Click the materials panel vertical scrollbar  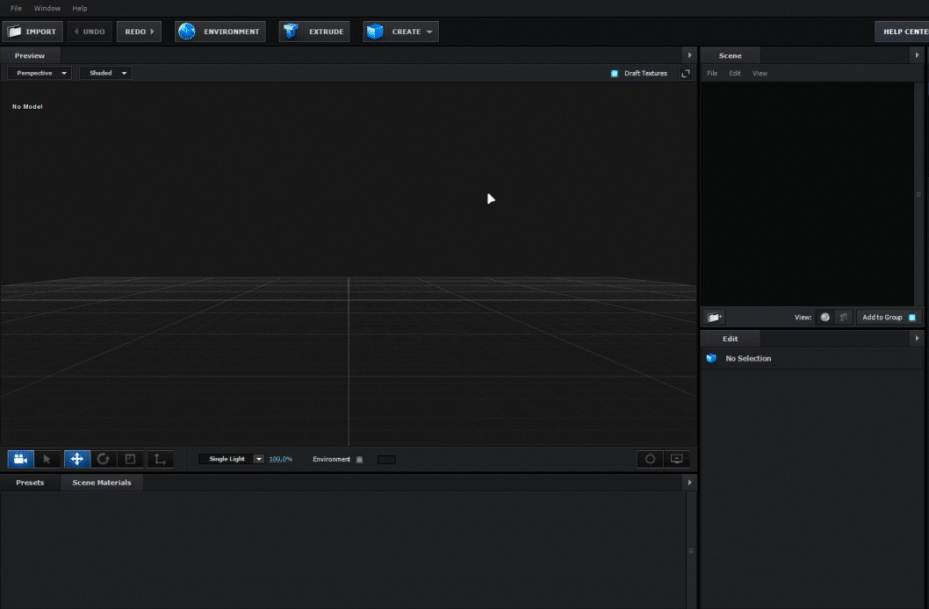point(691,550)
